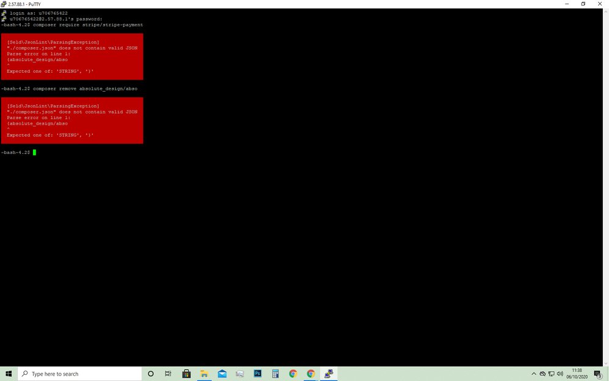
Task: Open the volume control in system tray
Action: coord(560,374)
